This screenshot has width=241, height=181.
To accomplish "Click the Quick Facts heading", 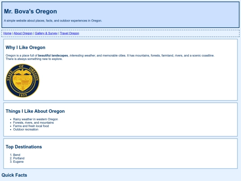I will click(x=14, y=175).
